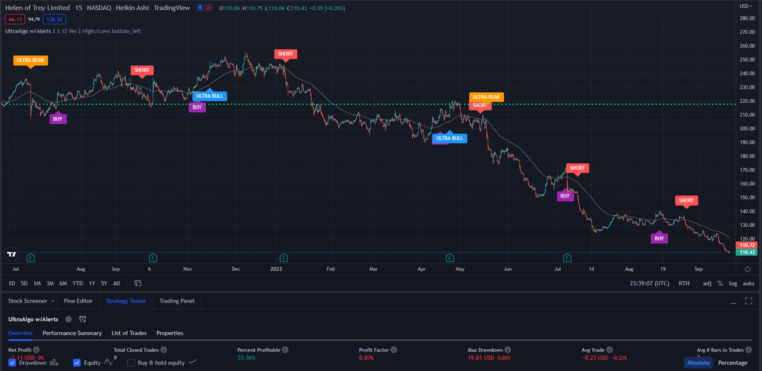Open the go-to-date calendar icon

(x=137, y=283)
